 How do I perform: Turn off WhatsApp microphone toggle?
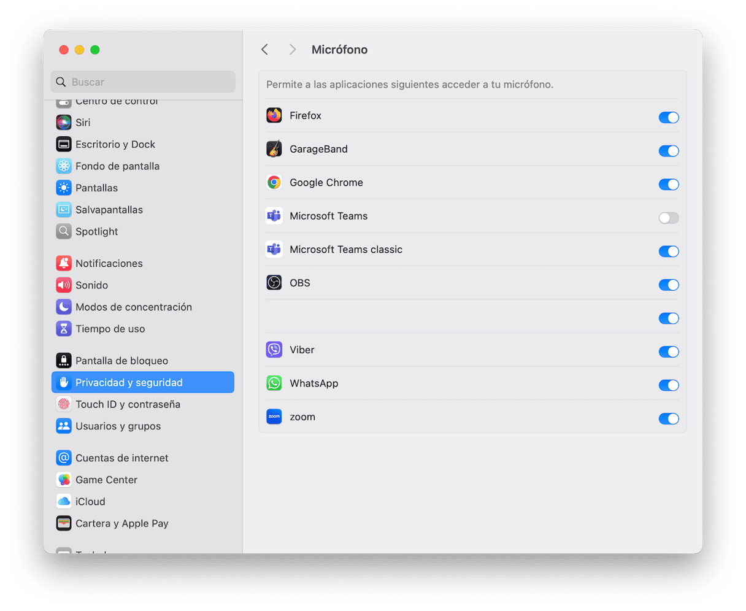tap(668, 385)
